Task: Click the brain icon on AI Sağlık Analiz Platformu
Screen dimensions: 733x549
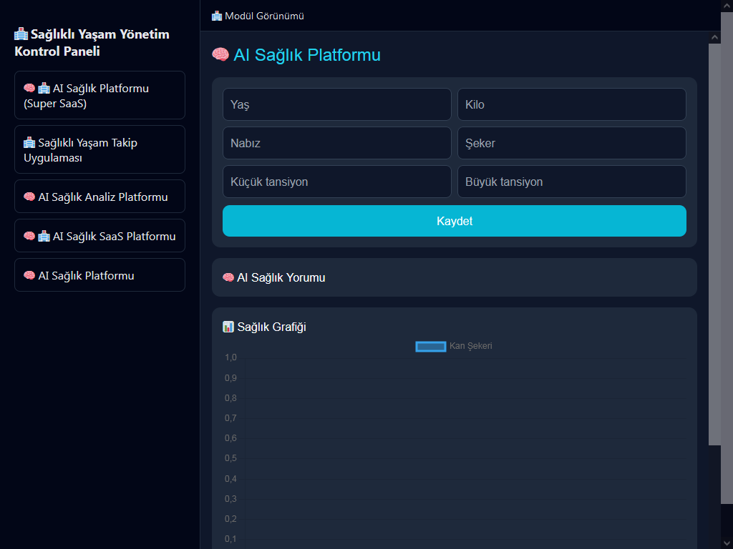Action: [x=29, y=197]
